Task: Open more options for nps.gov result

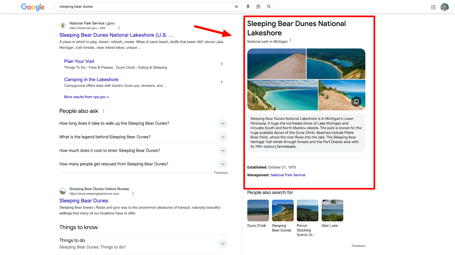Action: [119, 28]
